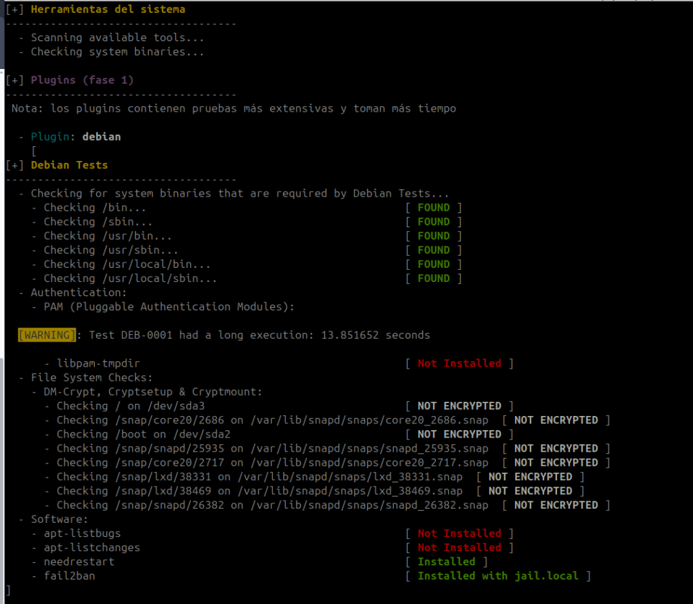Select the Herramientas del sistema heading
This screenshot has height=604, width=693.
108,9
